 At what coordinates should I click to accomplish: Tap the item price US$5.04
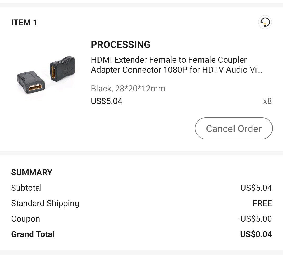tap(106, 101)
